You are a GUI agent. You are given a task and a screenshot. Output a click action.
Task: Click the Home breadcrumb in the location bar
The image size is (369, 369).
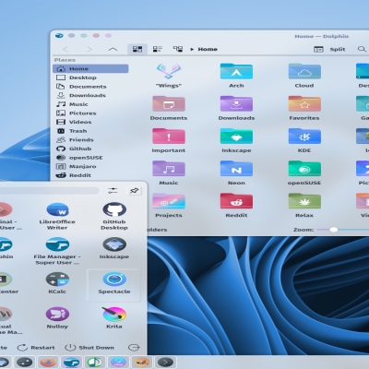[208, 49]
